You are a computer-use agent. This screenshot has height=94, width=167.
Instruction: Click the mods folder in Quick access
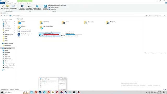point(6,39)
